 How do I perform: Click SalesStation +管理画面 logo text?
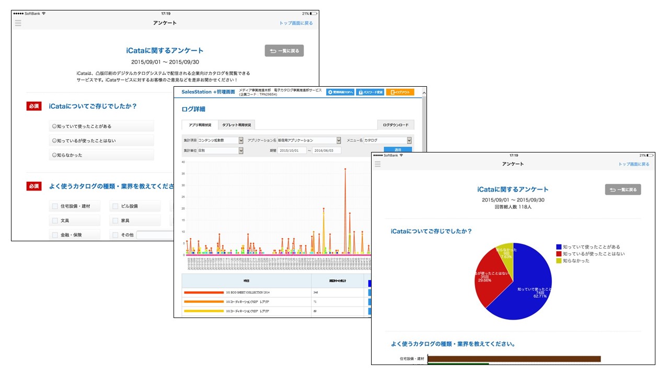click(208, 92)
